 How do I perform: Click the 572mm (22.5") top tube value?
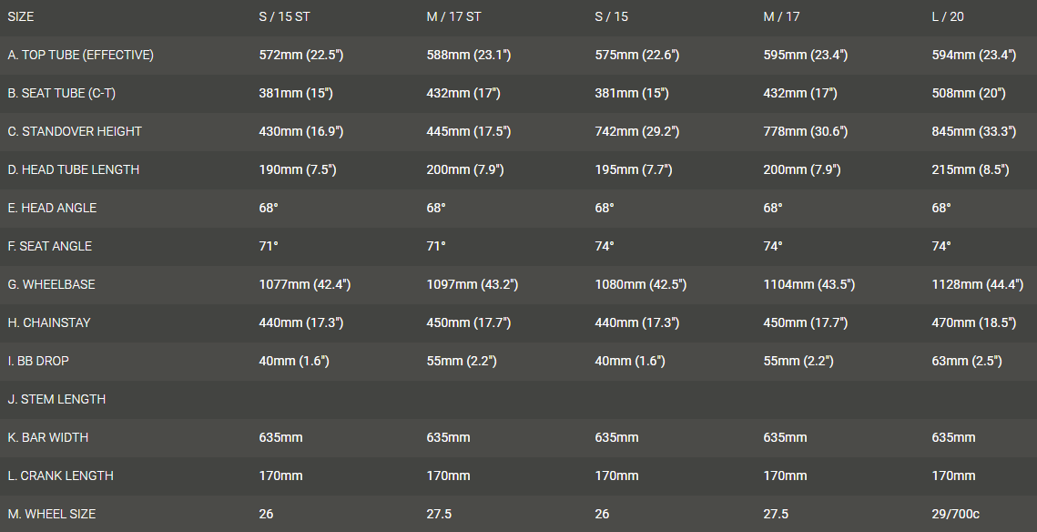point(301,55)
